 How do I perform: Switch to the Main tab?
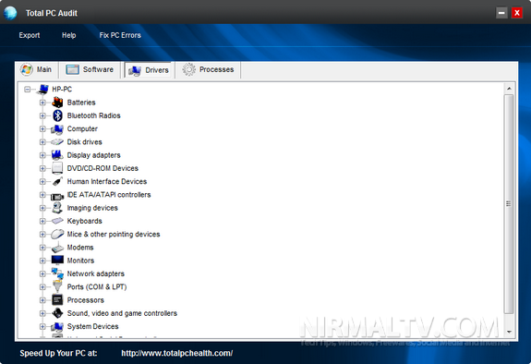(x=37, y=69)
